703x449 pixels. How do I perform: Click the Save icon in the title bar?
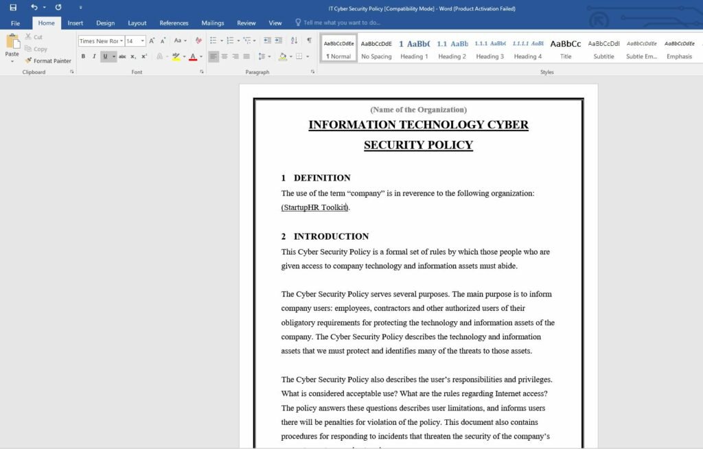pos(13,7)
